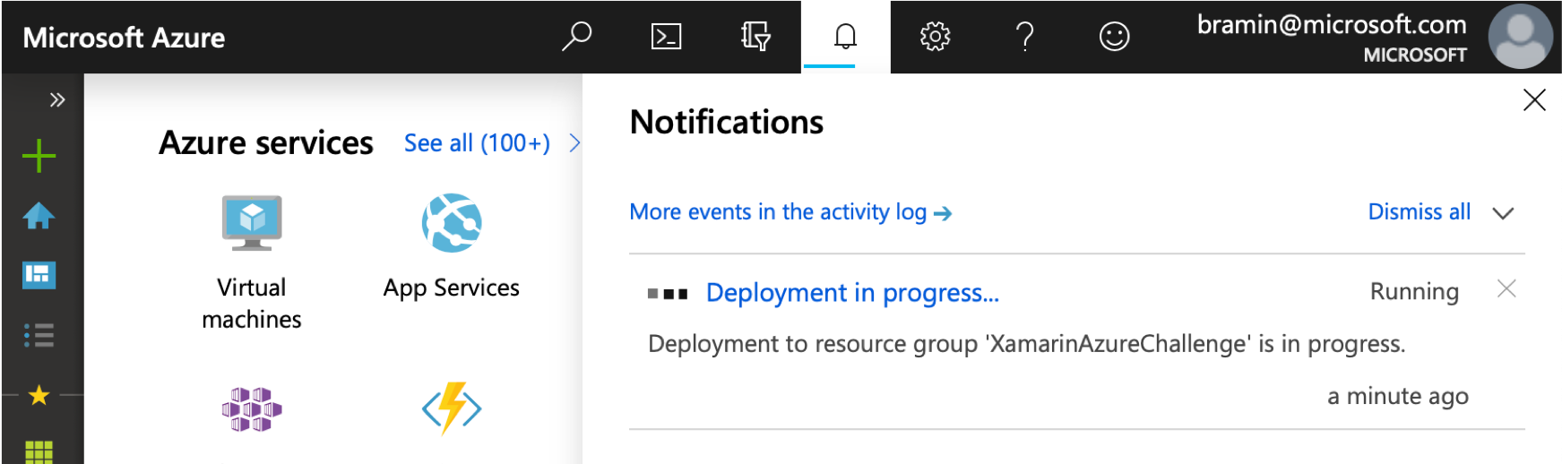The height and width of the screenshot is (464, 1562).
Task: Open directory and subscription filter
Action: pos(755,37)
